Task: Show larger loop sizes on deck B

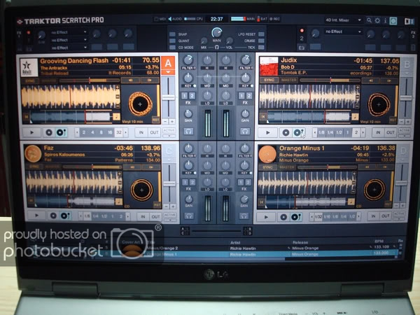Action: [363, 132]
